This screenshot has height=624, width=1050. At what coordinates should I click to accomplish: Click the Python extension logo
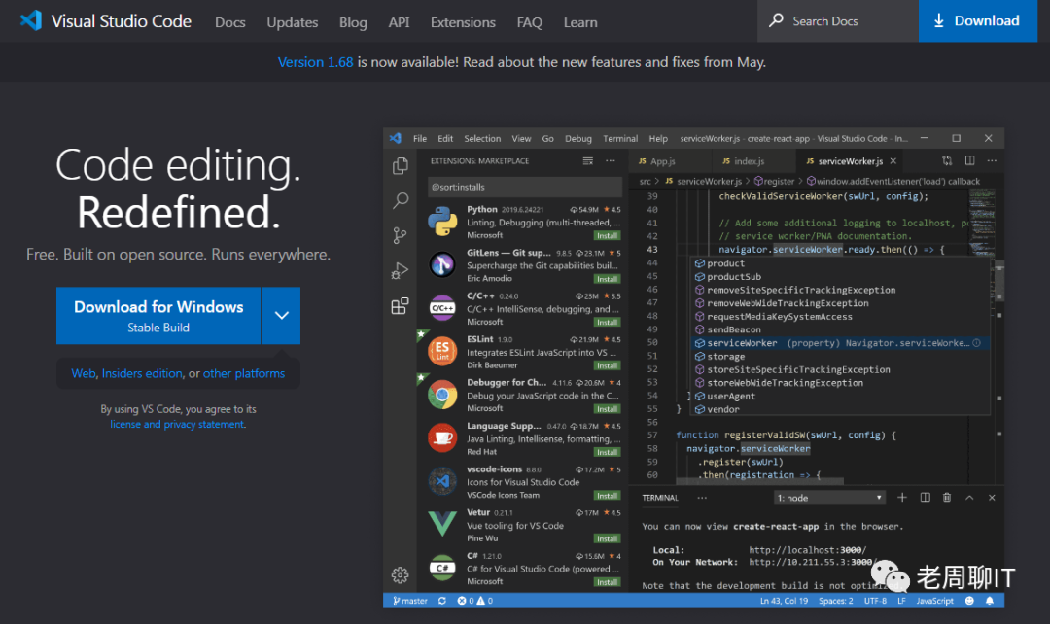pos(442,222)
